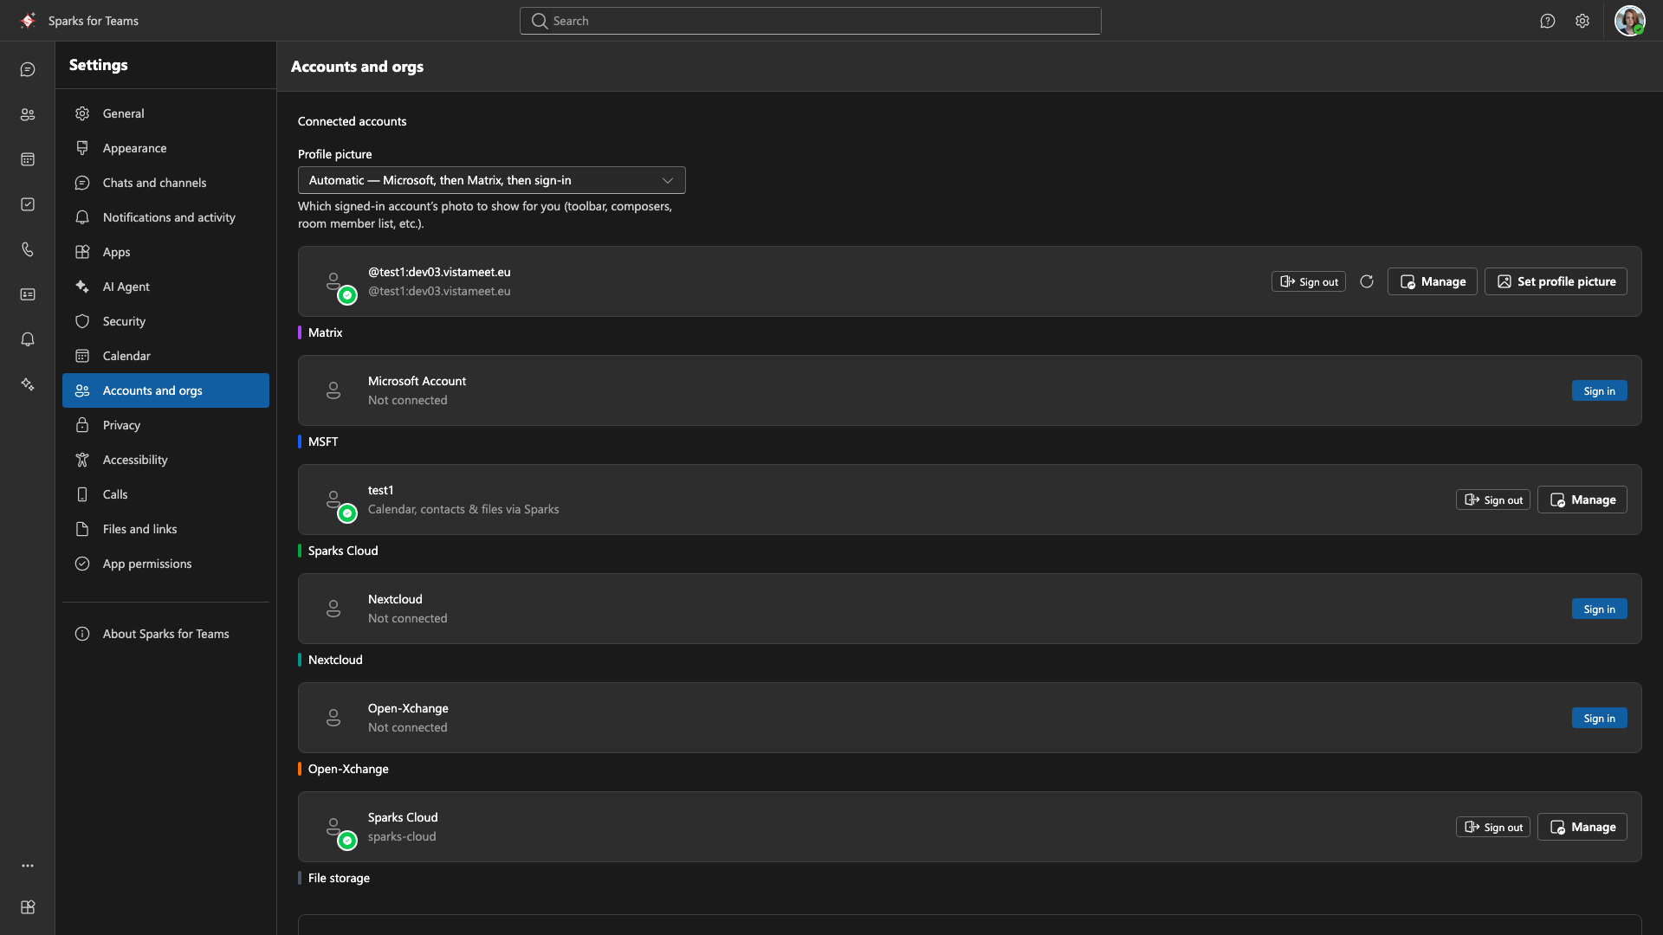1663x935 pixels.
Task: Open Security settings
Action: pos(165,321)
